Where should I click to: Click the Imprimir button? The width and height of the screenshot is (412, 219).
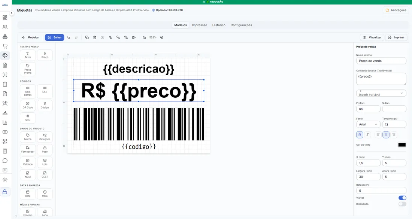coord(396,37)
